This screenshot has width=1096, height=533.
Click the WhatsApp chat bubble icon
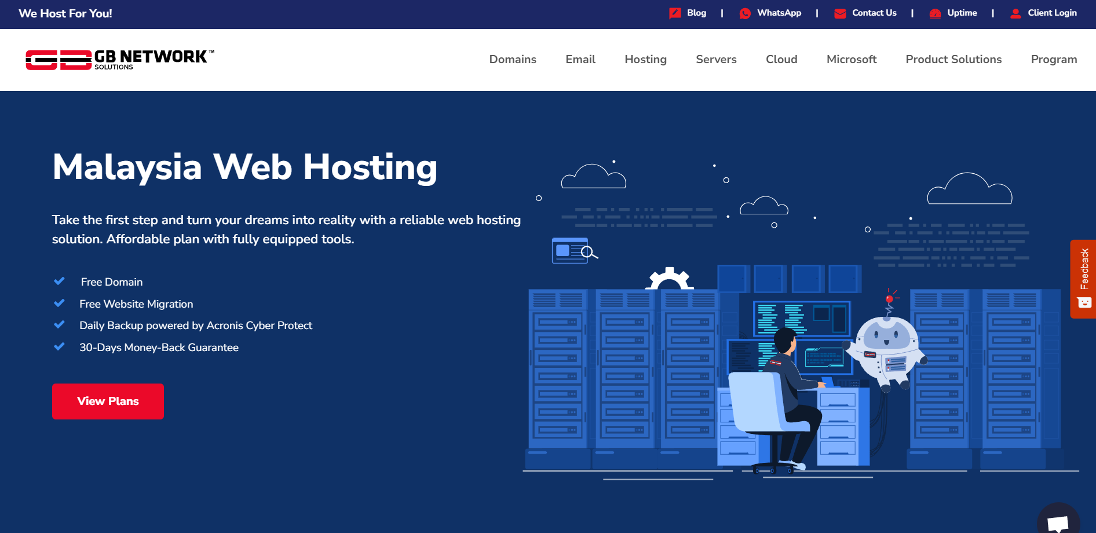(745, 13)
